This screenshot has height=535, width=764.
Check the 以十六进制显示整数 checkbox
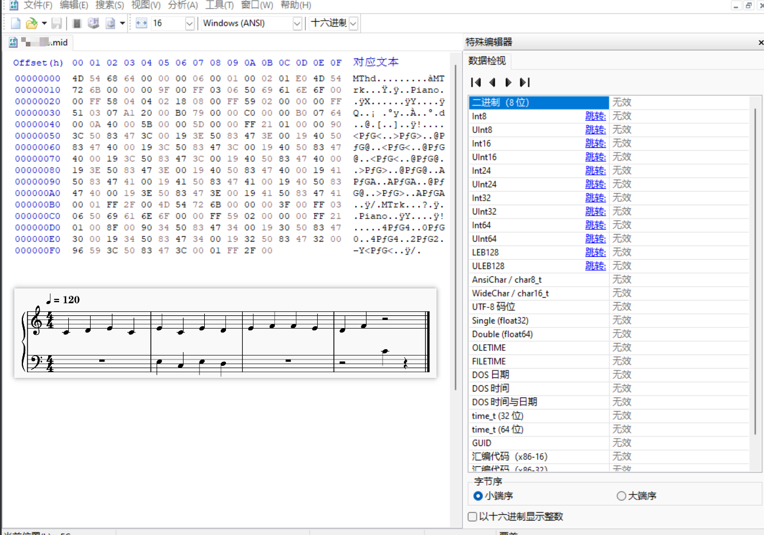point(471,516)
